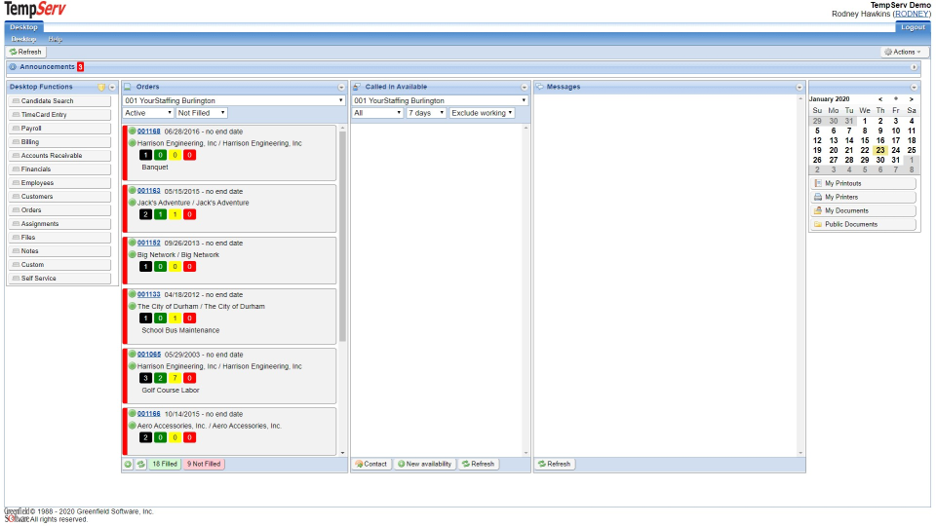Click the status dot beside order 001168
936x526 pixels.
pyautogui.click(x=133, y=131)
